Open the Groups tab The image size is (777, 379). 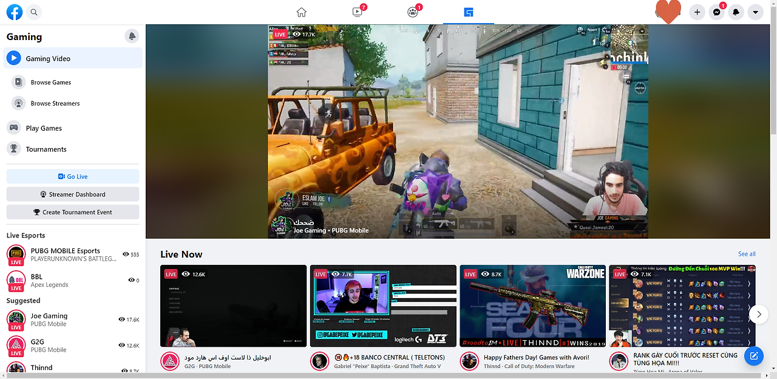[413, 12]
